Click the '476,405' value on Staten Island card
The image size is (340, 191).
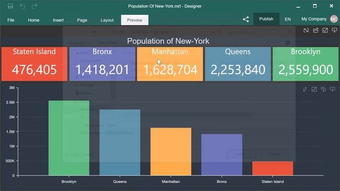(x=34, y=70)
